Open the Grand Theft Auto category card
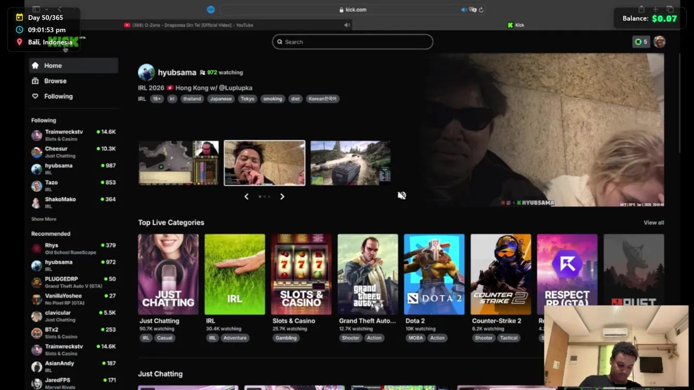This screenshot has width=694, height=390. (368, 274)
